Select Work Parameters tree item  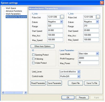(x=13, y=14)
